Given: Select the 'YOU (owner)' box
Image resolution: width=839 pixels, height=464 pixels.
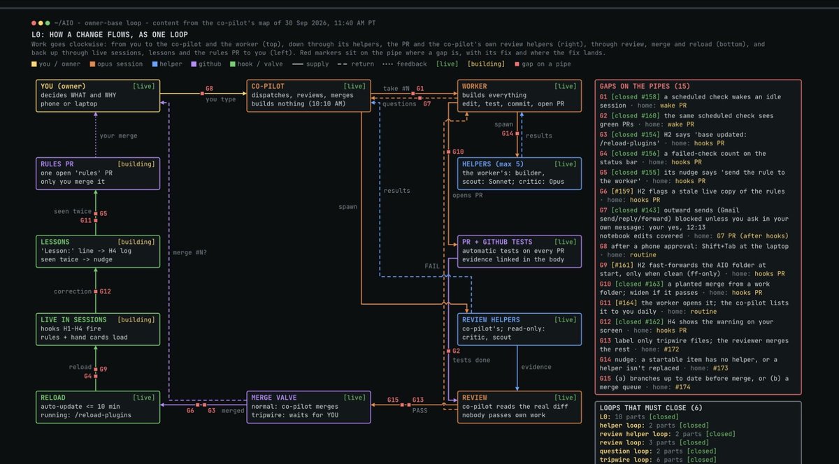Looking at the screenshot, I should 99,96.
